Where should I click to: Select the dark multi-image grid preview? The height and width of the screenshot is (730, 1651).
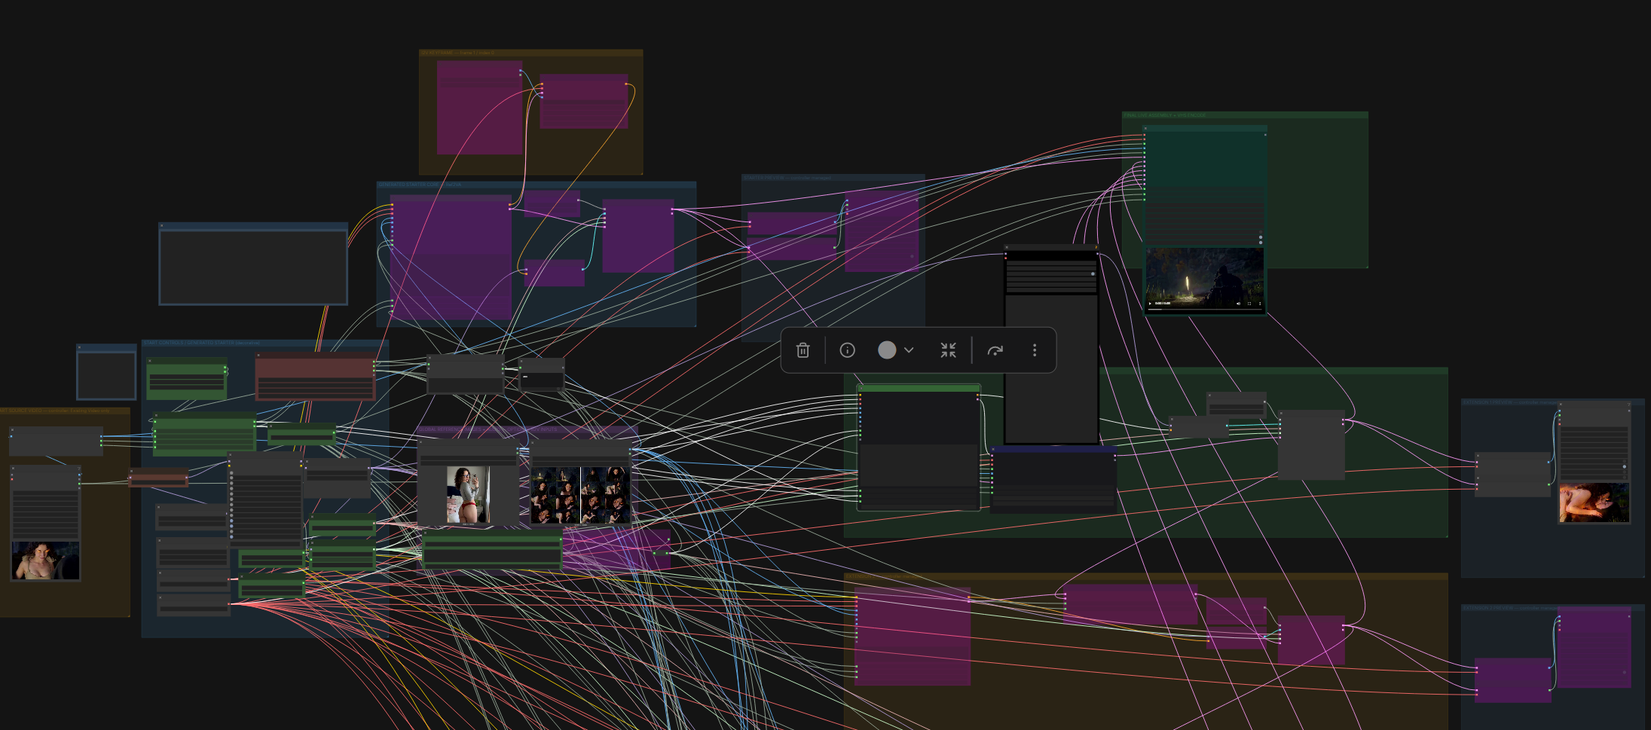pyautogui.click(x=580, y=494)
